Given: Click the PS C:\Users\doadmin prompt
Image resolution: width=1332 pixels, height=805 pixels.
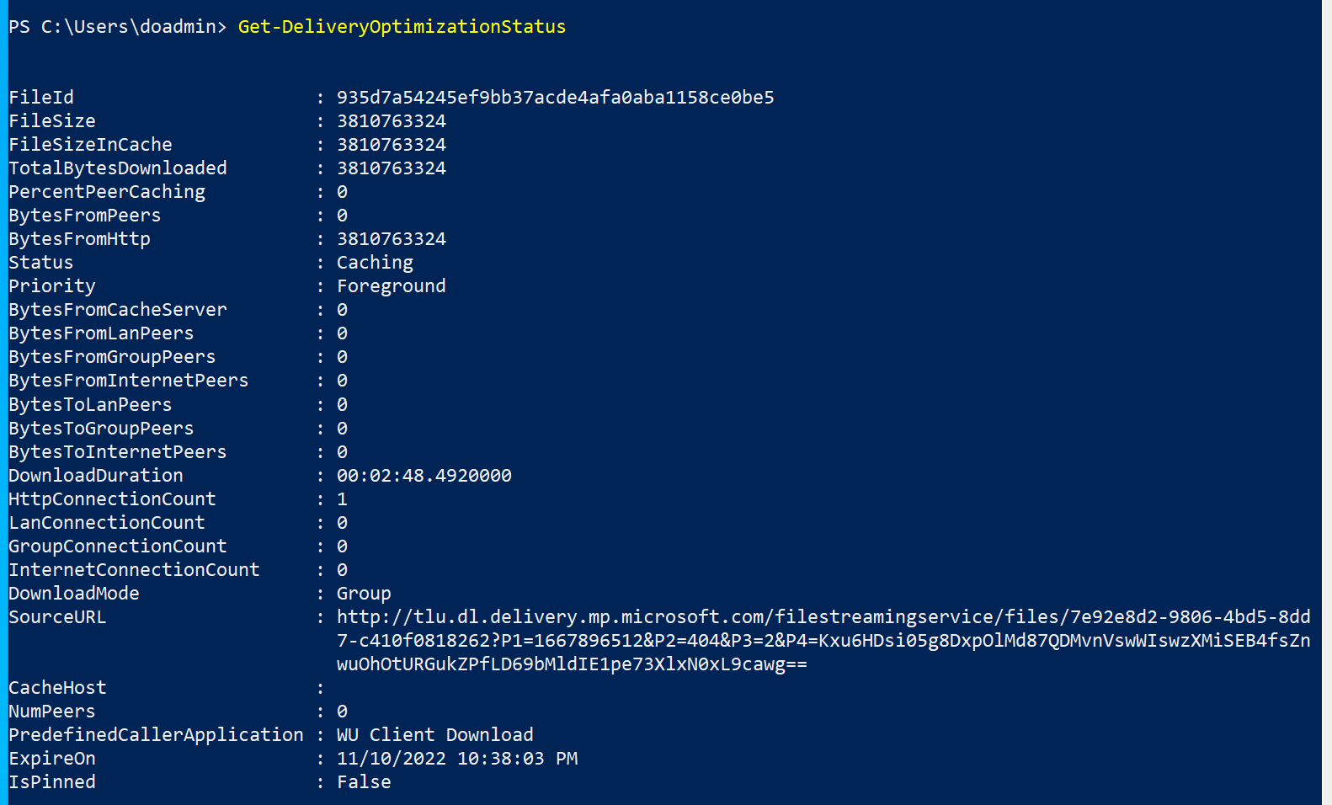Looking at the screenshot, I should [117, 27].
